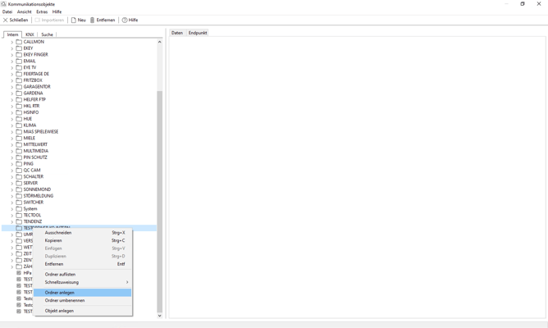The image size is (548, 328).
Task: Click the MIAS SPIELEWIESE folder icon
Action: click(x=19, y=132)
